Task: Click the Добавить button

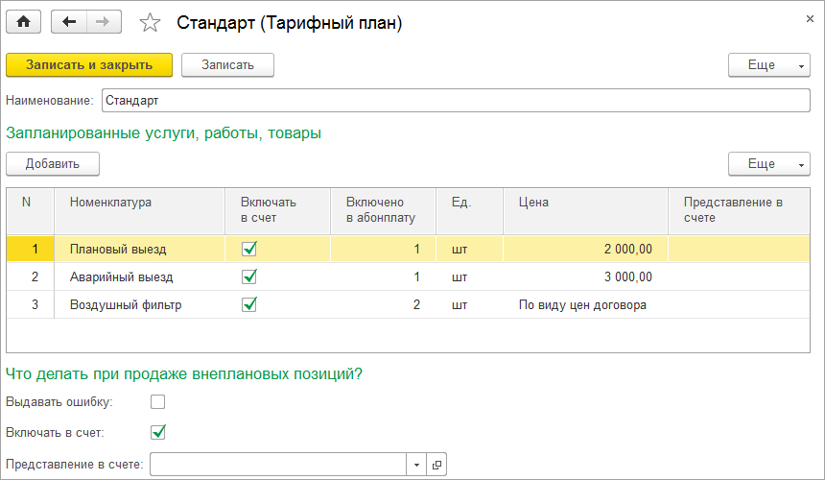Action: pyautogui.click(x=53, y=164)
